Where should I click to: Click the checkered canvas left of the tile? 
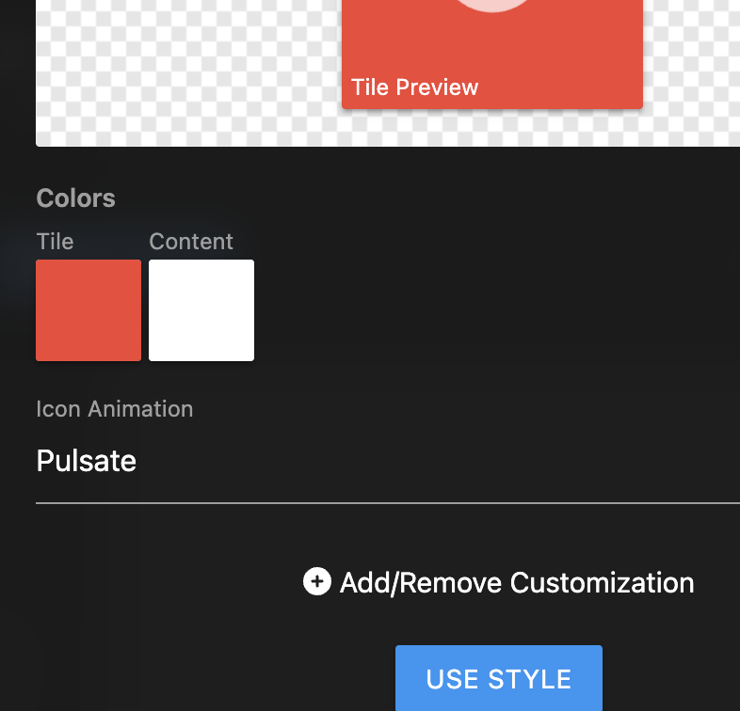pyautogui.click(x=188, y=66)
